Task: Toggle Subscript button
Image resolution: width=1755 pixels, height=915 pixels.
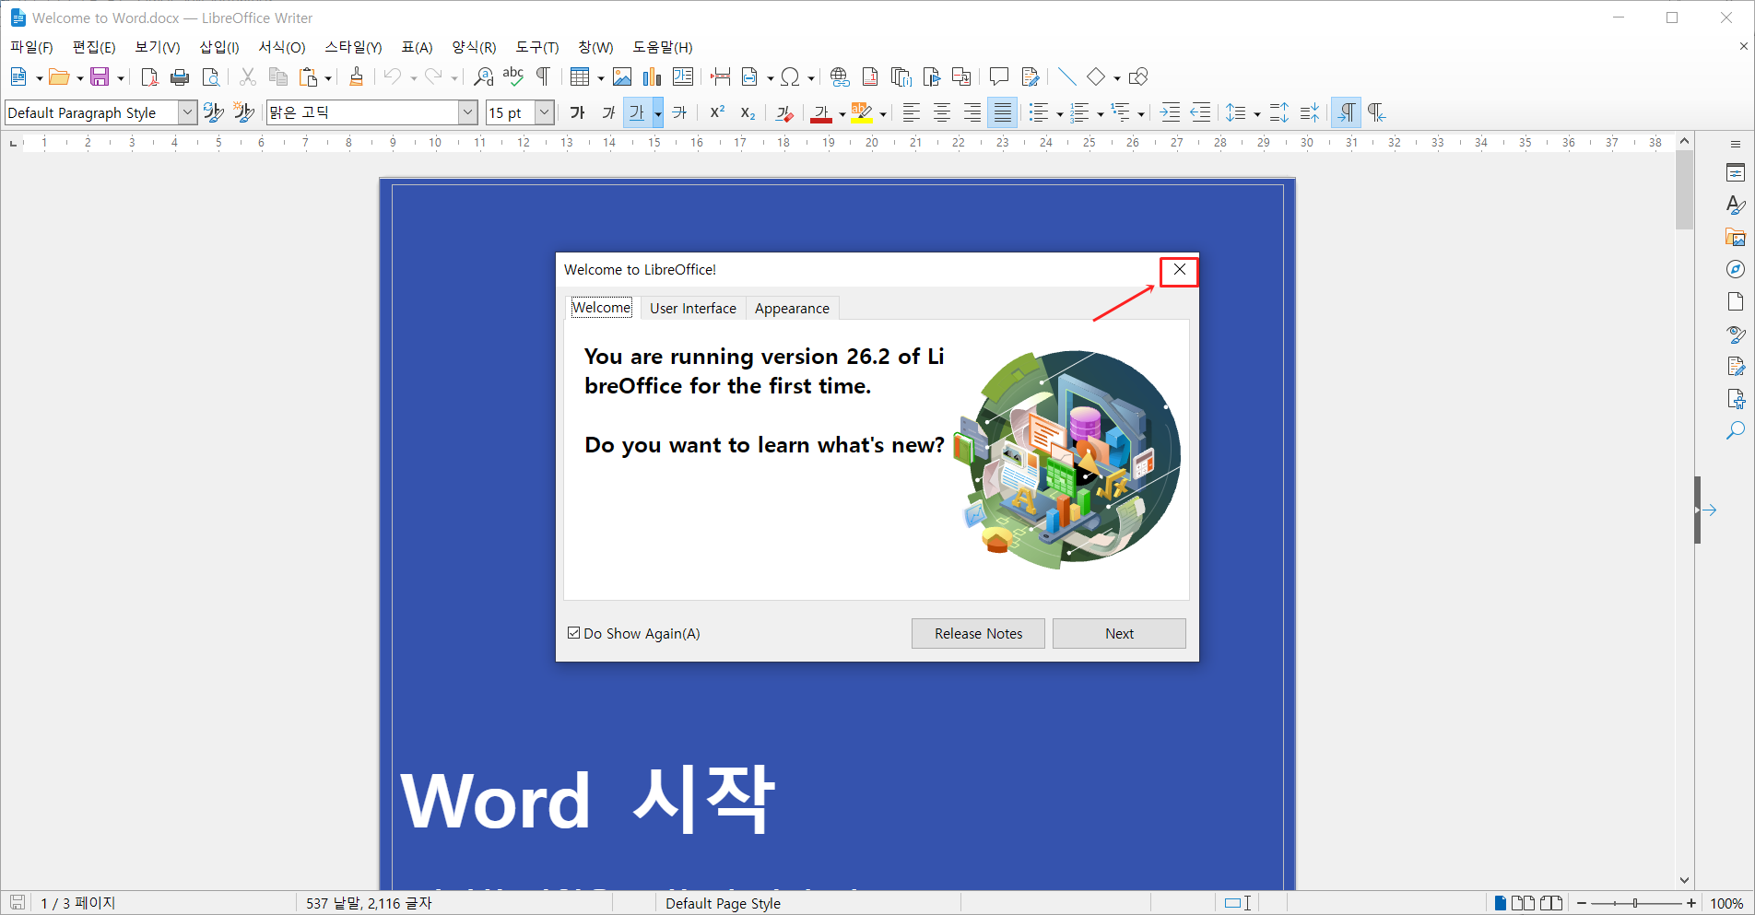Action: pyautogui.click(x=748, y=113)
